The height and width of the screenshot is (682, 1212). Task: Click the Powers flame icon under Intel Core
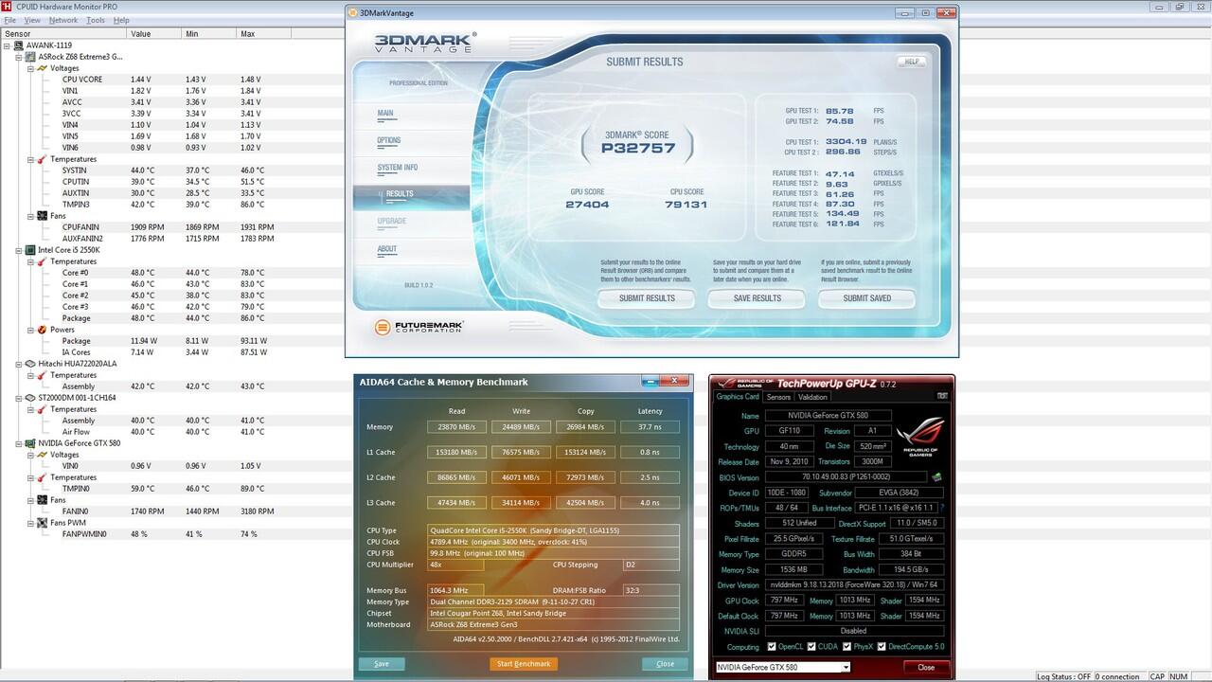[42, 330]
